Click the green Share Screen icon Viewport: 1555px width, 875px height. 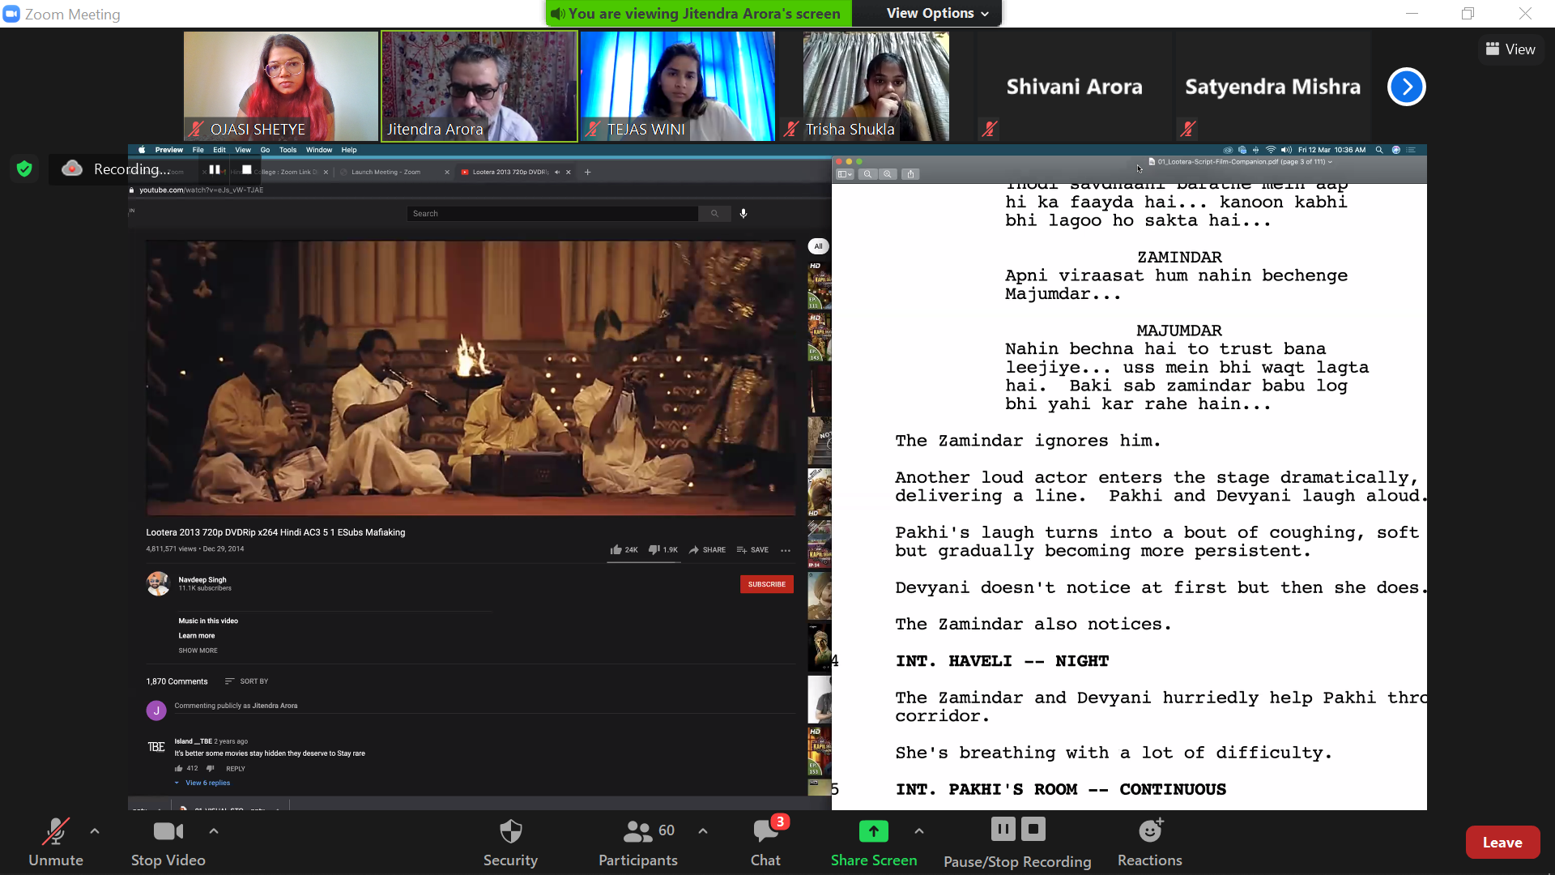click(873, 831)
